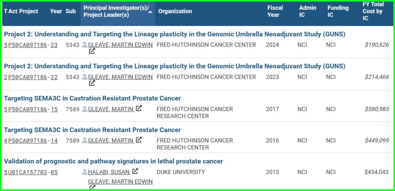Image resolution: width=395 pixels, height=191 pixels.
Task: Open the 2024 Project 2 GUNS title link
Action: click(x=175, y=34)
